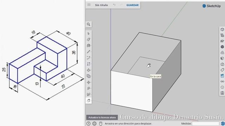Click the SketchUp icon in bottom right corner

click(x=223, y=124)
